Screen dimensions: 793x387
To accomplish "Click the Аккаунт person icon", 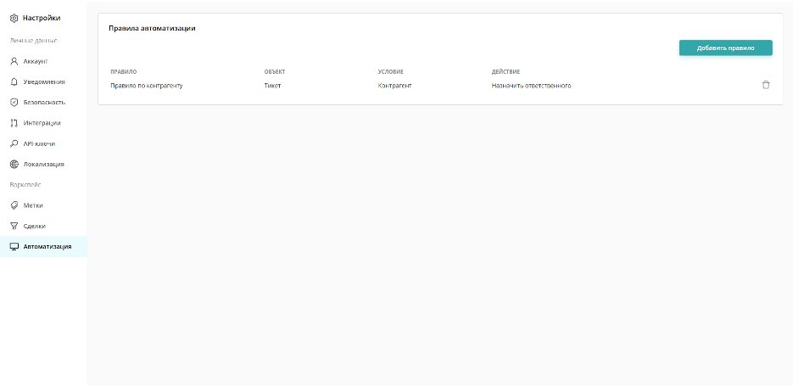I will [x=14, y=61].
